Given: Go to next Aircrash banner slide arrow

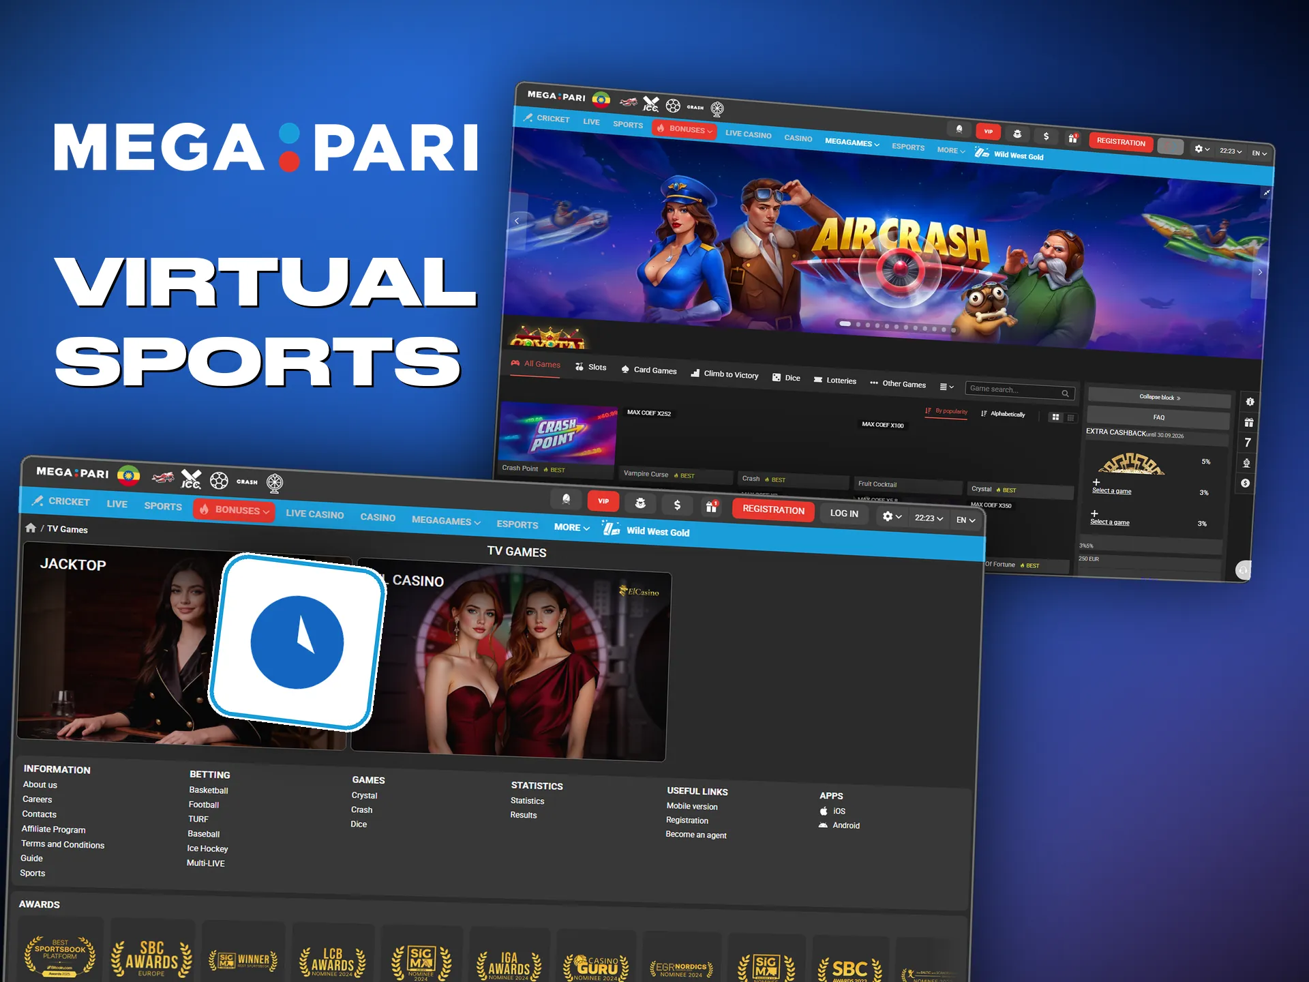Looking at the screenshot, I should [x=1260, y=272].
